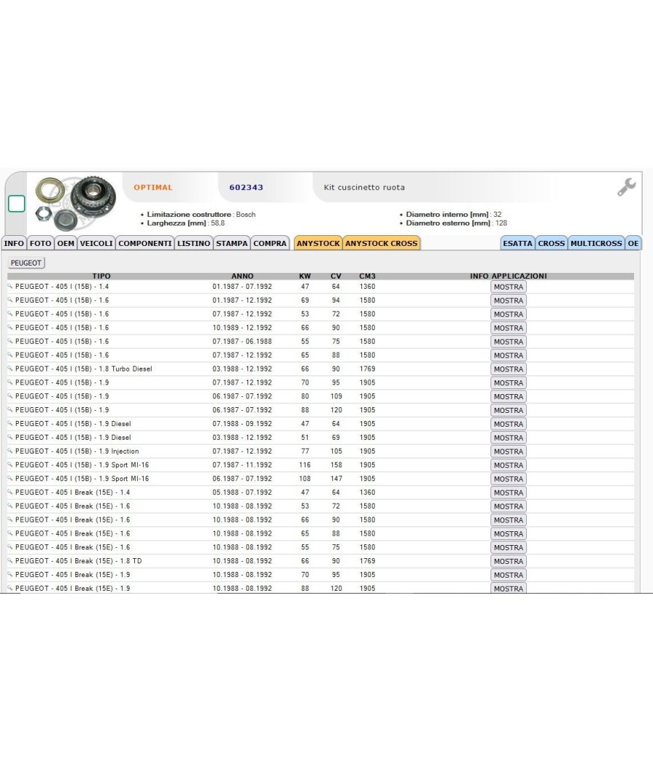
Task: Click row text 405 I Break (15E) 1.8 TD
Action: 78,560
